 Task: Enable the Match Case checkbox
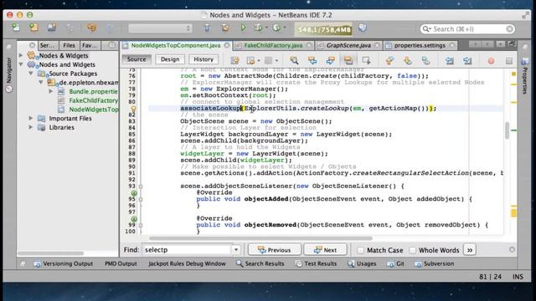[x=361, y=250]
